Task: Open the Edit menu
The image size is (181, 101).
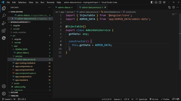Action: (x=14, y=2)
